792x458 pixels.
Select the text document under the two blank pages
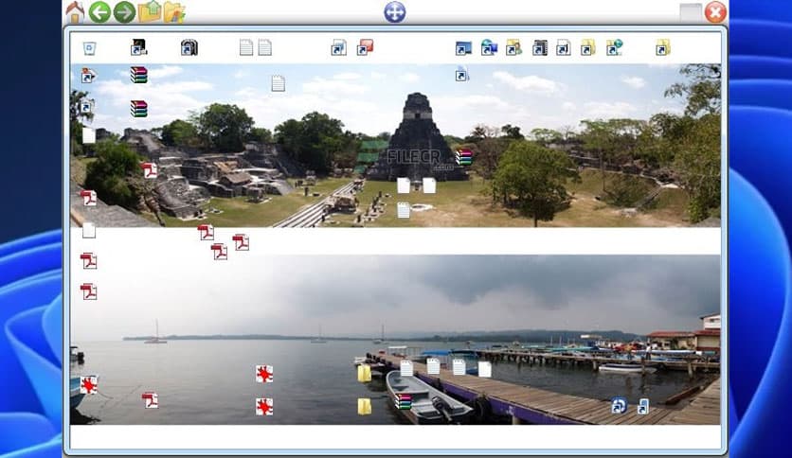tap(404, 210)
